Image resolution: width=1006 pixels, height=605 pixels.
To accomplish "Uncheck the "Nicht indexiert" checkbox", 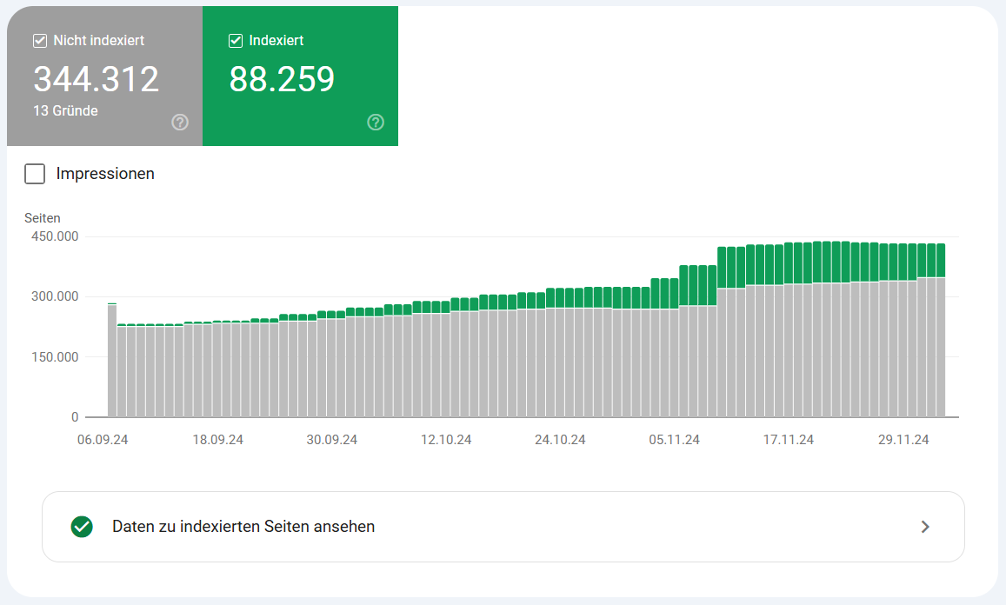I will tap(39, 40).
